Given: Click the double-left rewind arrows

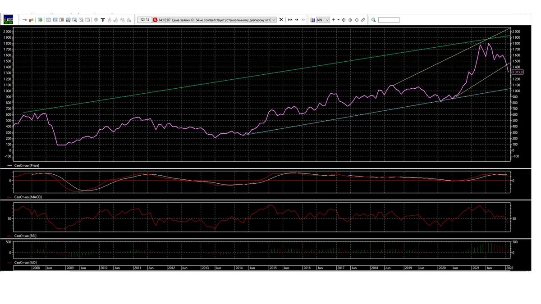Looking at the screenshot, I should coord(297,20).
